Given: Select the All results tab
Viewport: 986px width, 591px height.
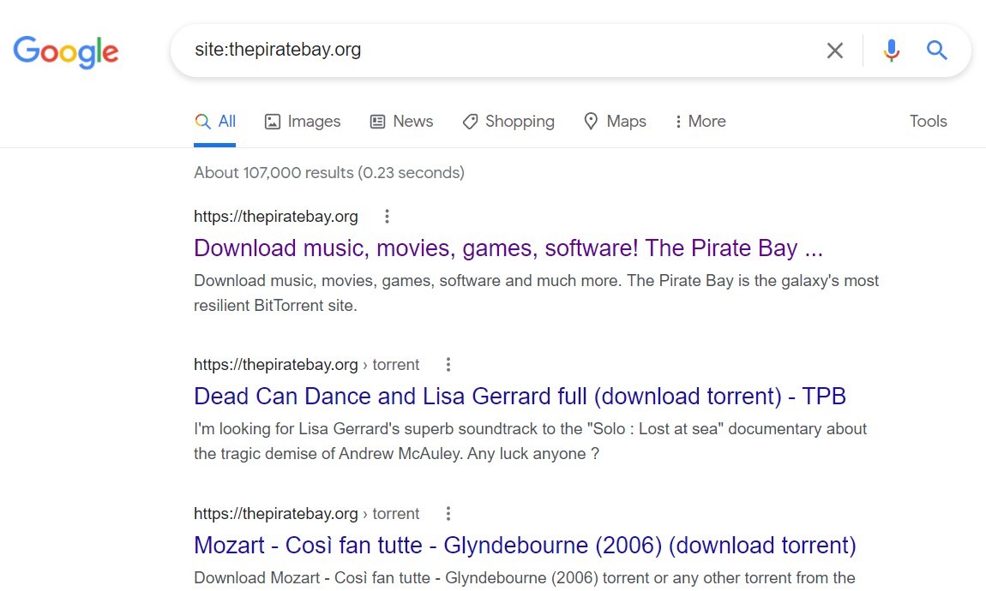Looking at the screenshot, I should pyautogui.click(x=215, y=122).
